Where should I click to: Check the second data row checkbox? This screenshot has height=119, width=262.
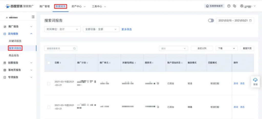point(49,107)
